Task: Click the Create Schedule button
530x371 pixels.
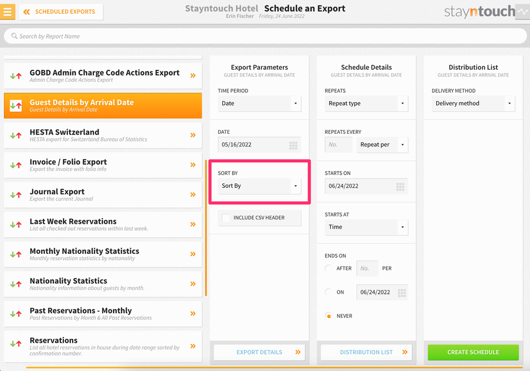Action: tap(473, 353)
